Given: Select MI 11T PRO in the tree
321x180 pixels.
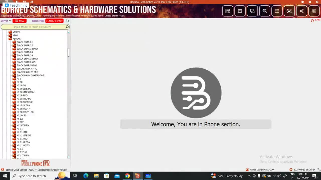Looking at the screenshot, I should point(23,155).
